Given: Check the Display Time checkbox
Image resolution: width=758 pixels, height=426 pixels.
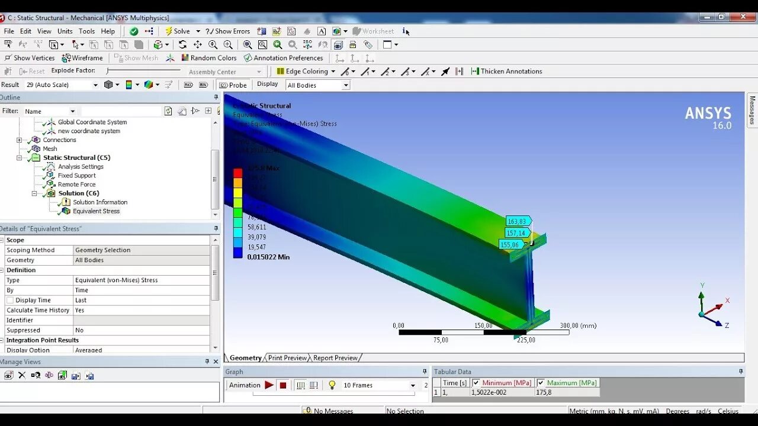Looking at the screenshot, I should pos(10,300).
